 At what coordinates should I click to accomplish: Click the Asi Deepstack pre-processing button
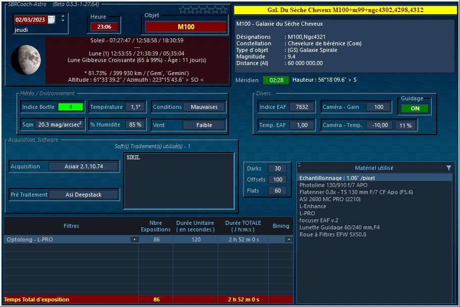tap(84, 195)
